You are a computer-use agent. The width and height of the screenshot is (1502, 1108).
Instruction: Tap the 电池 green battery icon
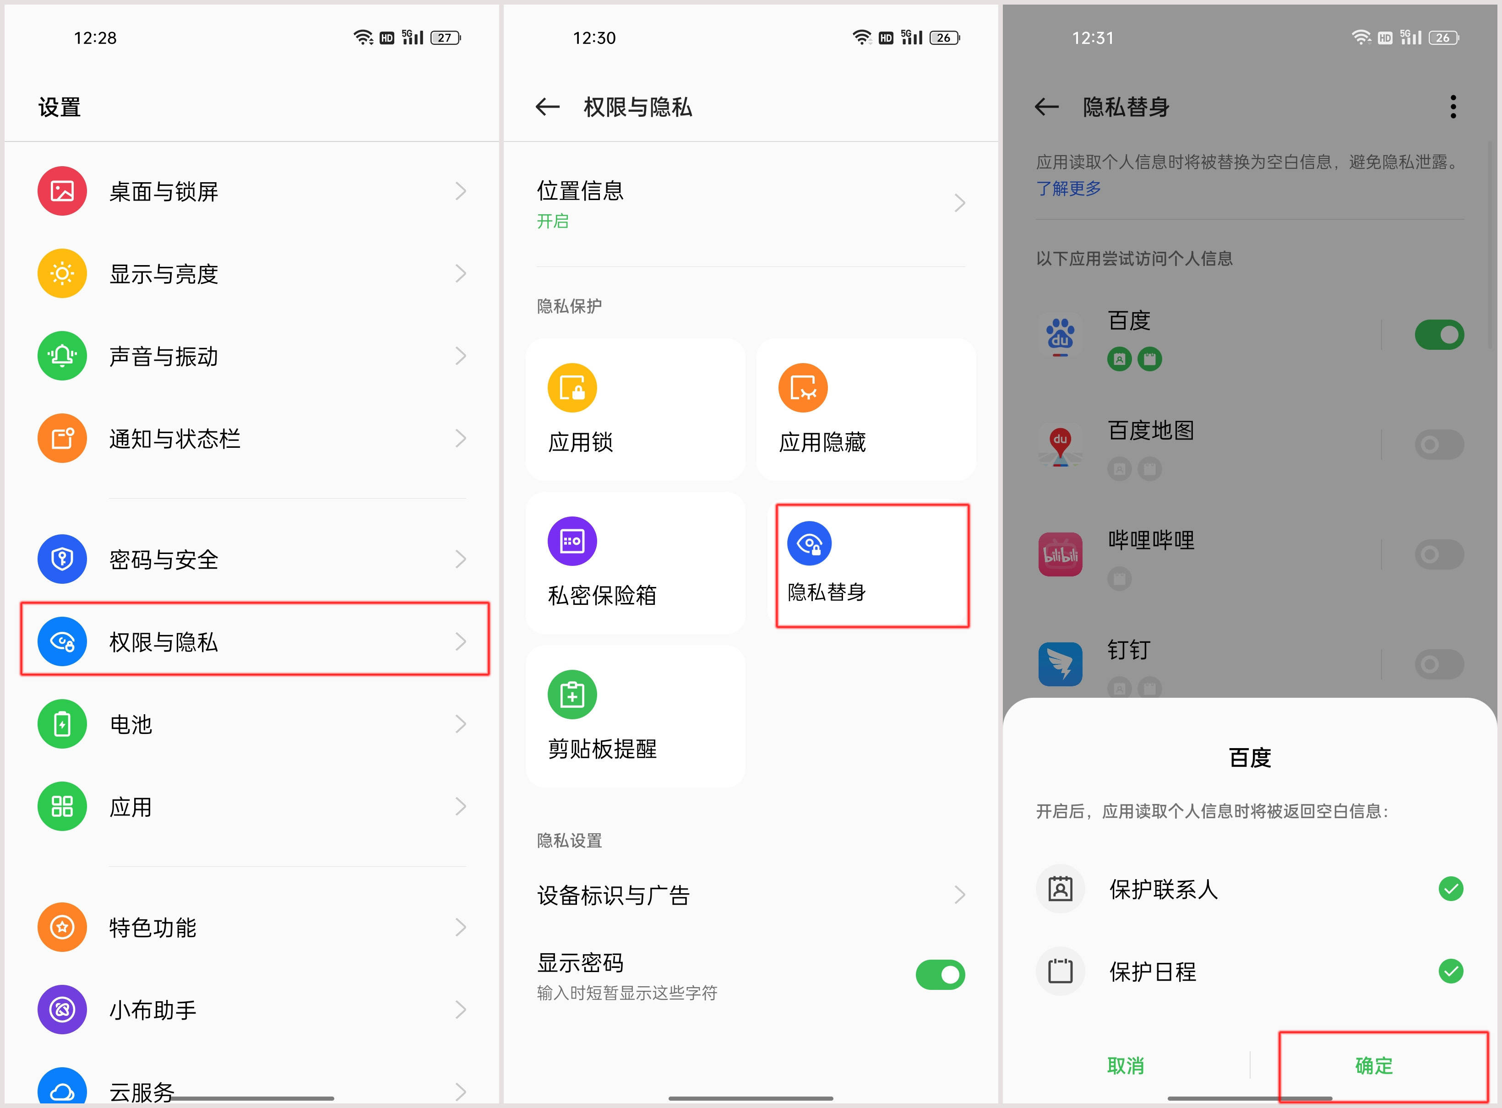click(62, 724)
